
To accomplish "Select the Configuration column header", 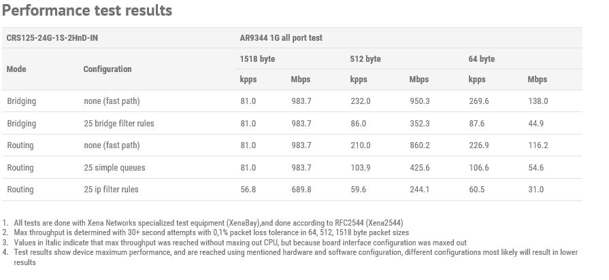I will click(108, 69).
